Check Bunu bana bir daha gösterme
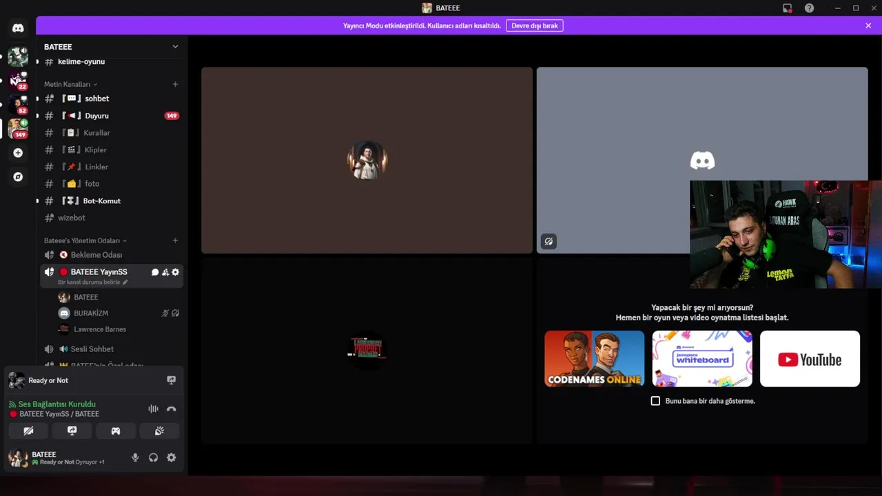Screen dimensions: 882x496 pyautogui.click(x=655, y=401)
